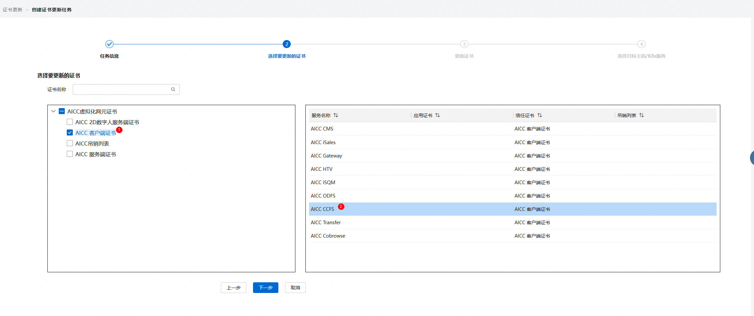Check the AICC 2D数字人服务端证书 checkbox

70,122
